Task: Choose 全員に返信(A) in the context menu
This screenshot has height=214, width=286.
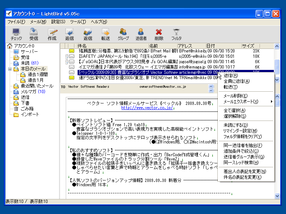Action: (246, 81)
